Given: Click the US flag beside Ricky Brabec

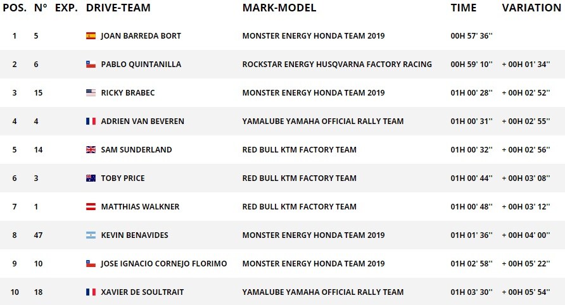Looking at the screenshot, I should click(x=91, y=92).
